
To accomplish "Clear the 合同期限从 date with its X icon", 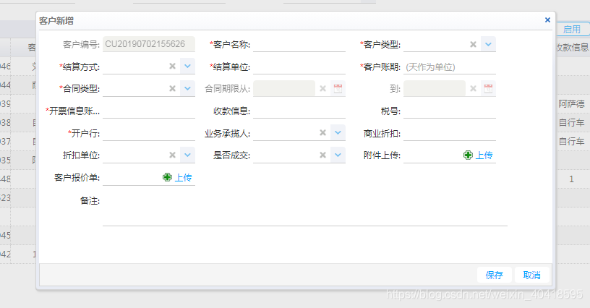I will coord(322,88).
